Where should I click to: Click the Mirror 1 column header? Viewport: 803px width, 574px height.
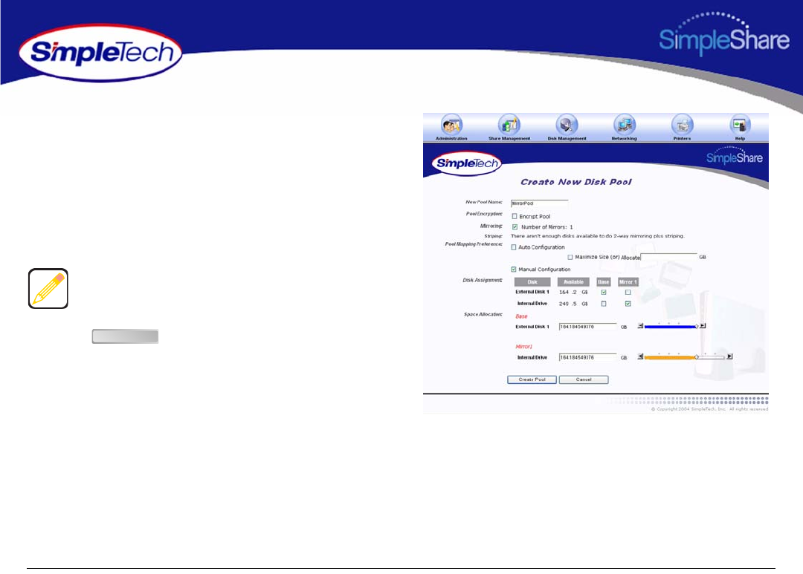pyautogui.click(x=628, y=282)
